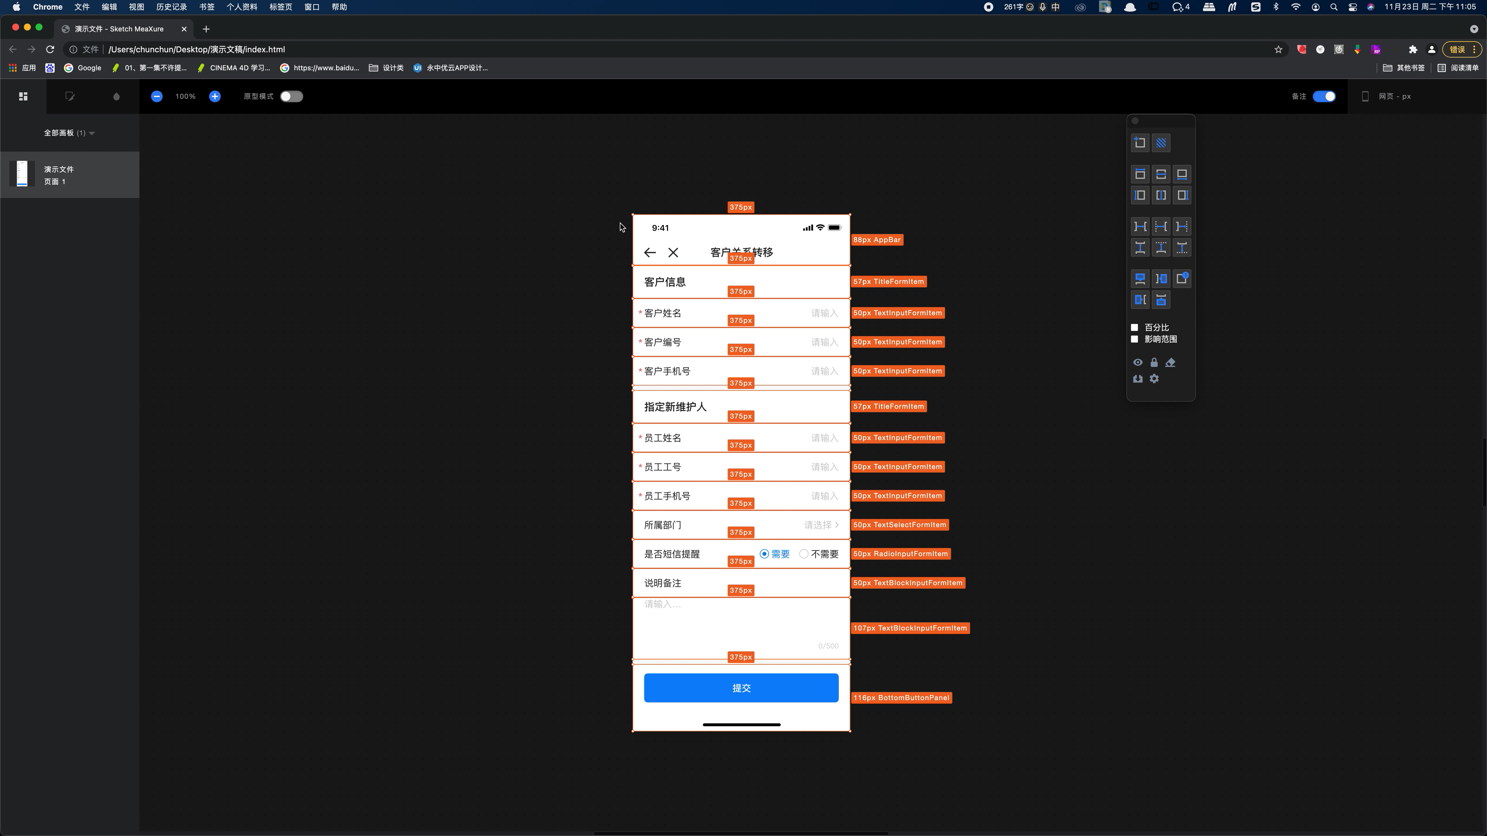The height and width of the screenshot is (836, 1487).
Task: Click the Chrome address bar URL
Action: (x=196, y=50)
